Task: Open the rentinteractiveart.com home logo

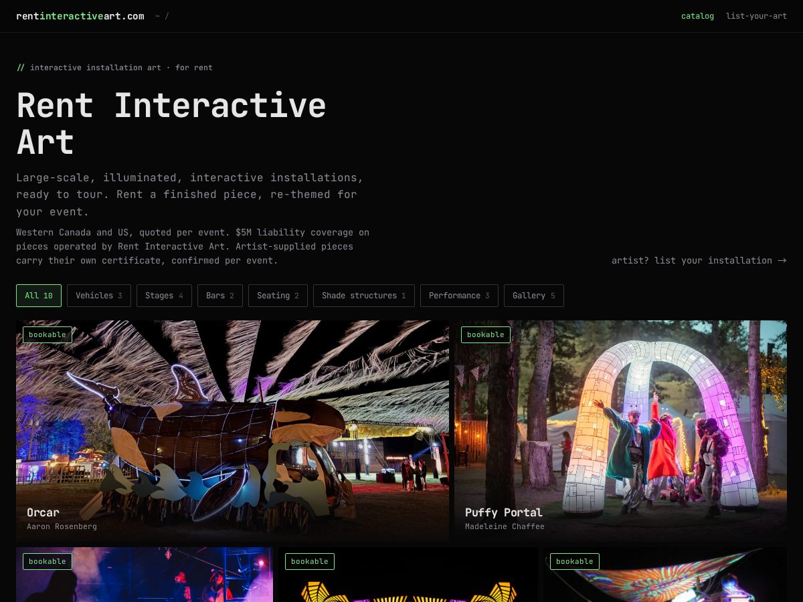Action: tap(80, 16)
